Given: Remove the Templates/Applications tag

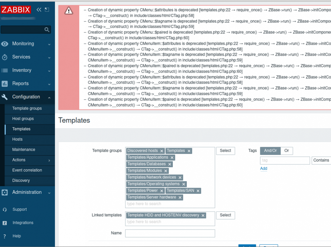Looking at the screenshot, I should tap(172, 158).
